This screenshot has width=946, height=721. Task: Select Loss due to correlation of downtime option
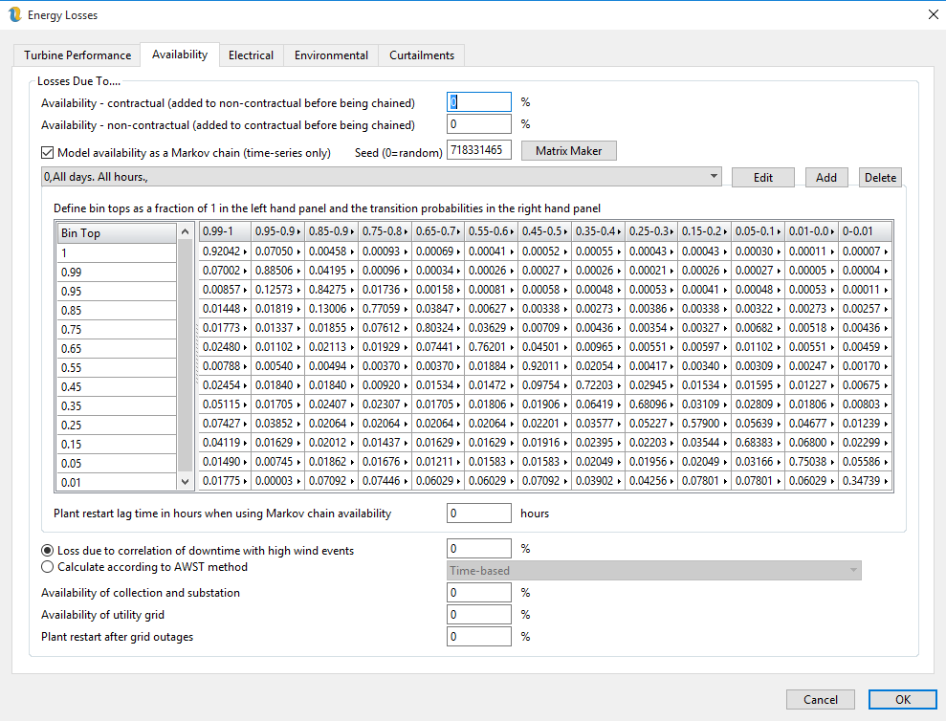[48, 551]
